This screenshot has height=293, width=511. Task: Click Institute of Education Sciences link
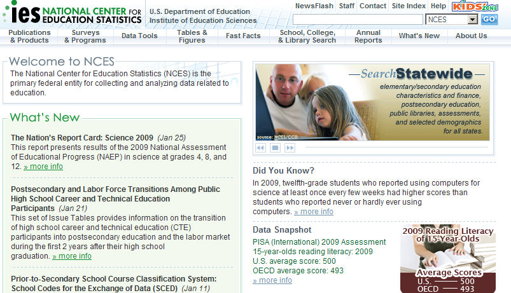[203, 20]
